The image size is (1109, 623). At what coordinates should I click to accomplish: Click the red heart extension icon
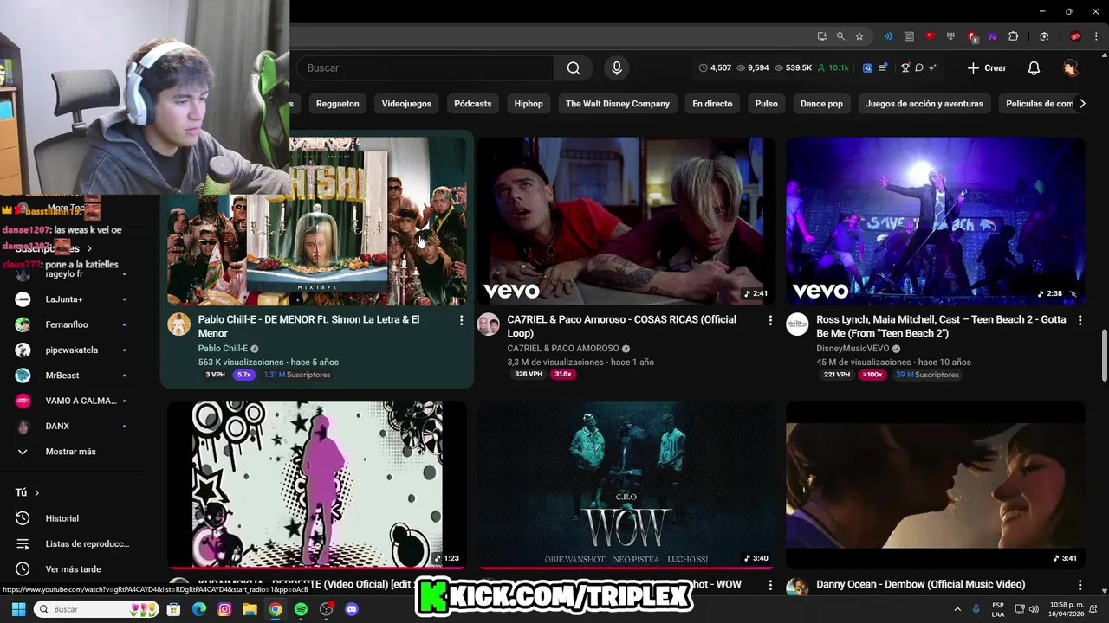pos(930,36)
